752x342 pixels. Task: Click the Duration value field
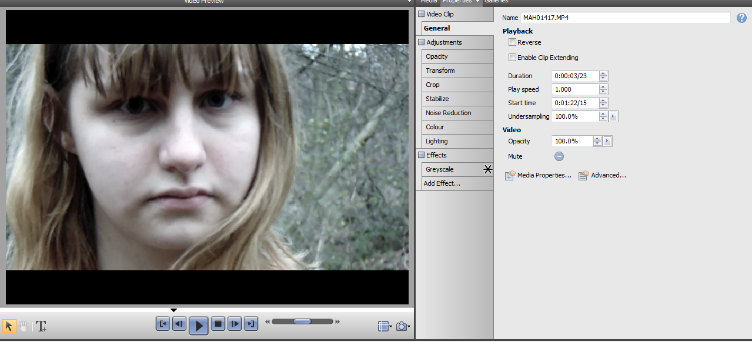point(575,76)
